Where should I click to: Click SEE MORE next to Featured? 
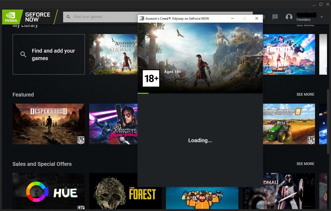(x=305, y=94)
